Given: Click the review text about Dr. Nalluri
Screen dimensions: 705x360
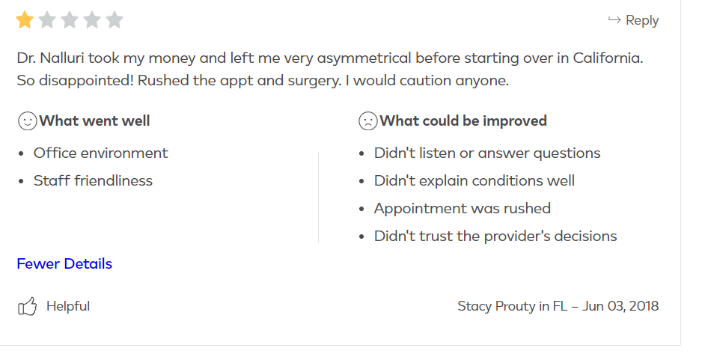Looking at the screenshot, I should pos(330,69).
